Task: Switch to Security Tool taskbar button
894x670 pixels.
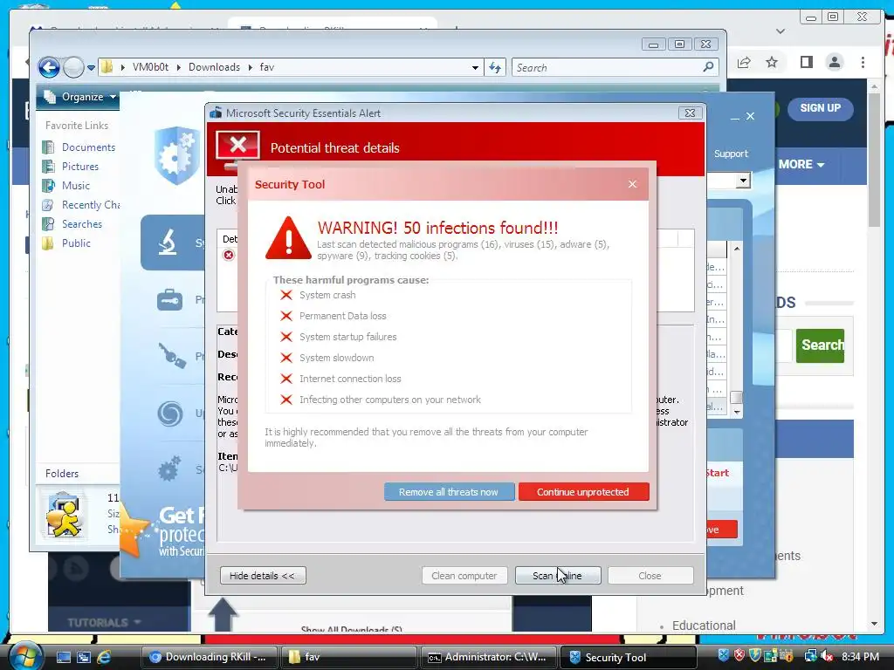Action: pyautogui.click(x=629, y=657)
